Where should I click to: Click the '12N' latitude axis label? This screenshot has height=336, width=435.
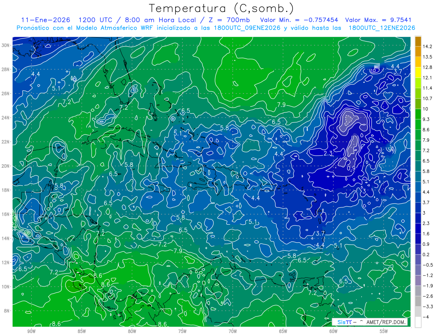5,262
